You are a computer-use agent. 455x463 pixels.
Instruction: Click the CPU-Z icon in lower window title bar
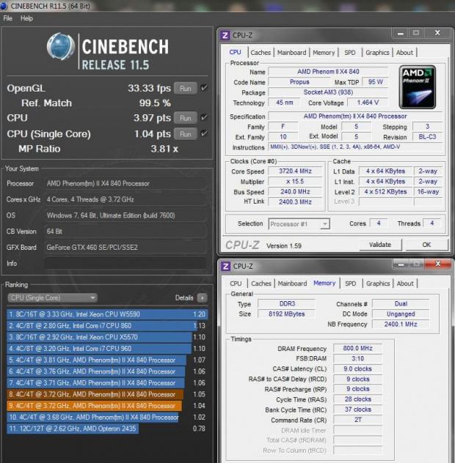click(226, 267)
